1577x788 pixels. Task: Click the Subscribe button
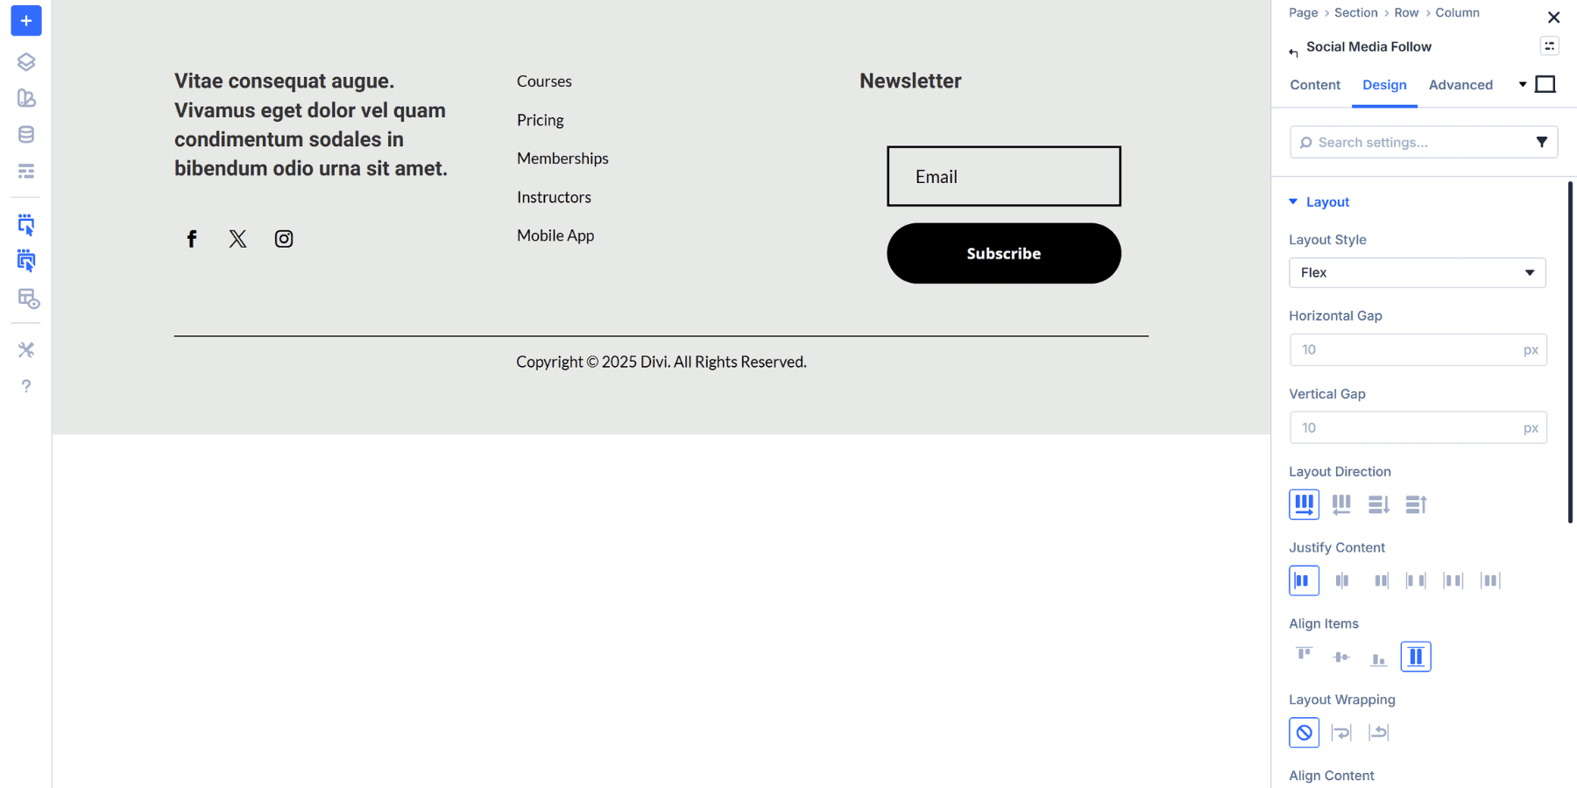click(x=1003, y=253)
